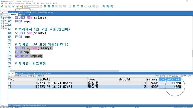Click the first icon of result toolbar
This screenshot has height=108, width=193.
click(x=9, y=76)
